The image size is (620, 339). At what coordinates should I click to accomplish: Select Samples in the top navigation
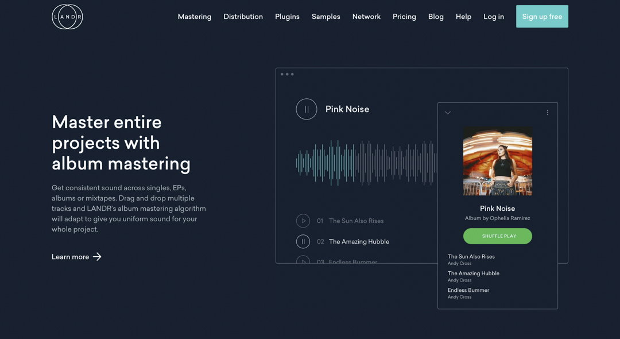pyautogui.click(x=326, y=17)
